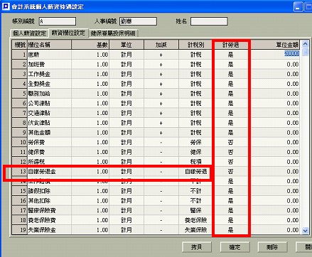This screenshot has height=257, width=312.
Task: Click the scrollbar up arrow of the table
Action: pos(305,44)
